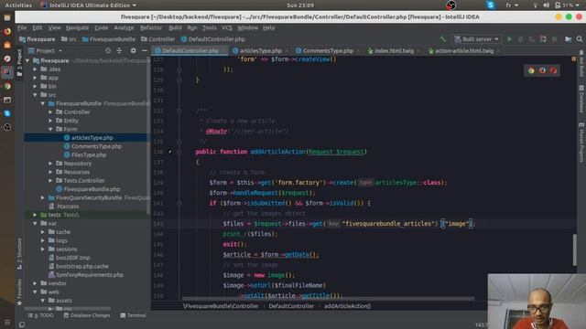Open Project panel settings gear
This screenshot has width=586, height=329.
pyautogui.click(x=134, y=50)
